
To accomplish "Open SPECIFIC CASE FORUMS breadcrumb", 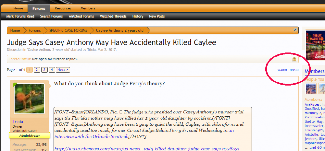I will tap(68, 31).
